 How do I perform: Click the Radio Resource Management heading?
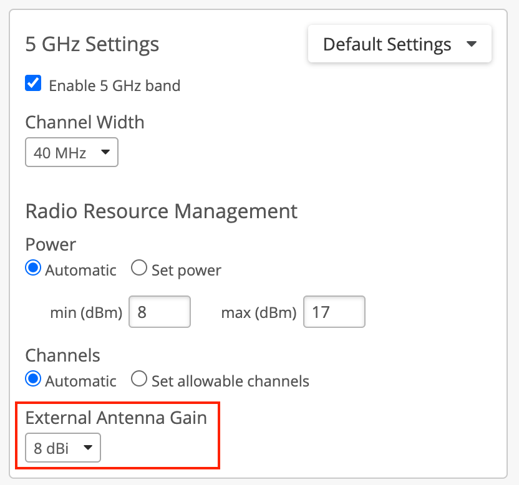(161, 211)
